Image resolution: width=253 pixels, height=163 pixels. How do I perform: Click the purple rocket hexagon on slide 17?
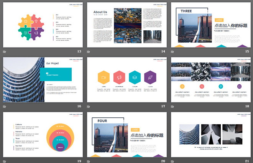(150, 77)
